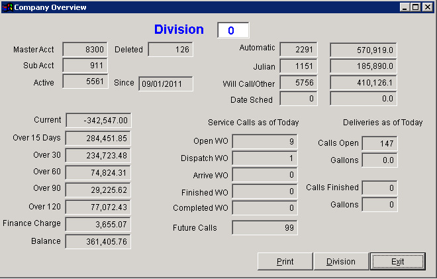Image resolution: width=437 pixels, height=279 pixels.
Task: Click the Service Calls as of Today heading
Action: (254, 123)
